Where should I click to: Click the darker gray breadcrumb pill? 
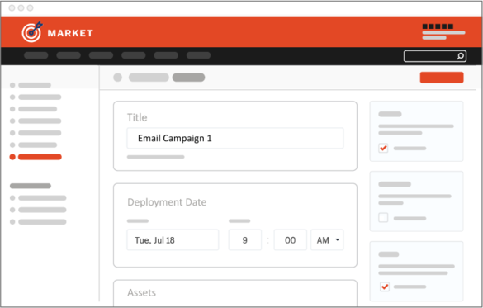pos(188,78)
